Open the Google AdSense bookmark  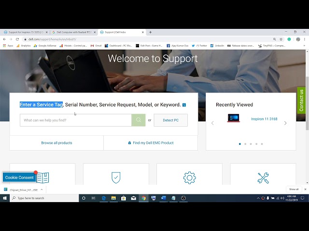click(x=45, y=46)
